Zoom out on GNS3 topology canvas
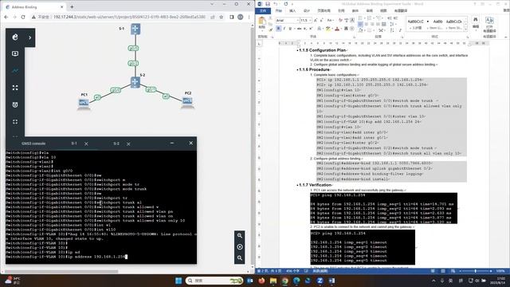The image size is (510, 287). [240, 258]
